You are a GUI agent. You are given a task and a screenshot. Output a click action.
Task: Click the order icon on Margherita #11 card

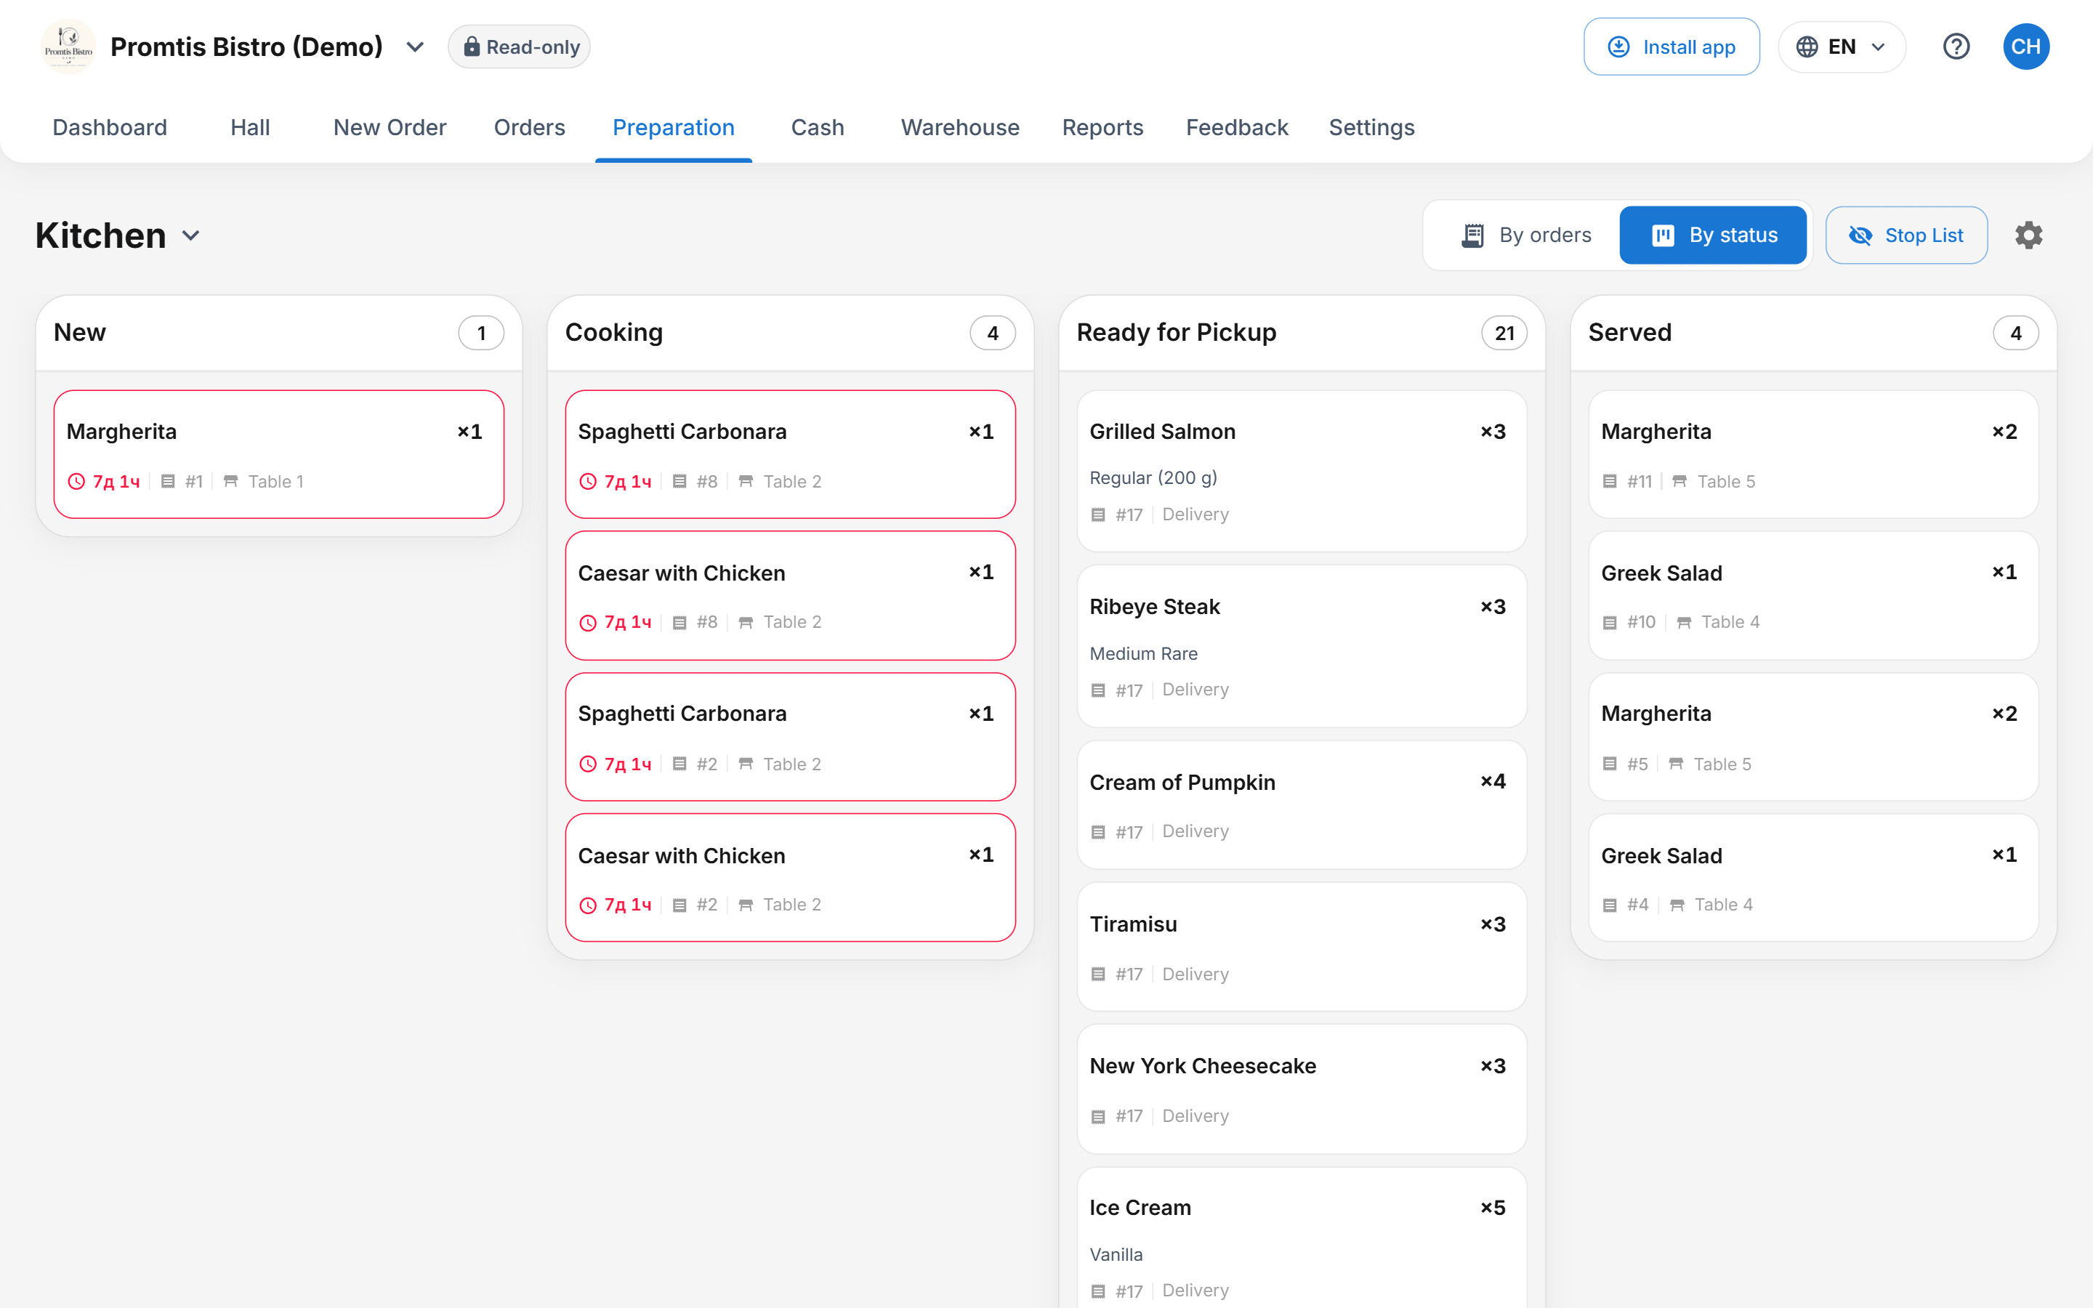pyautogui.click(x=1610, y=482)
